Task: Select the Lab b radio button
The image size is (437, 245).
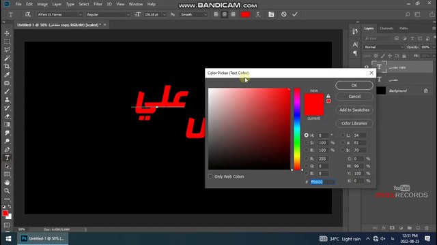Action: pos(343,150)
